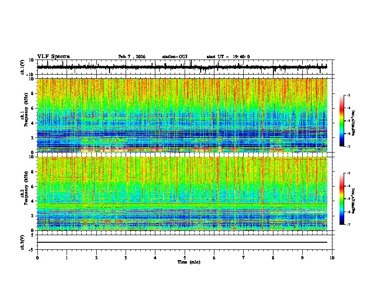Click the "8" kHz tick on ch.2 frequency axis

(x=33, y=172)
